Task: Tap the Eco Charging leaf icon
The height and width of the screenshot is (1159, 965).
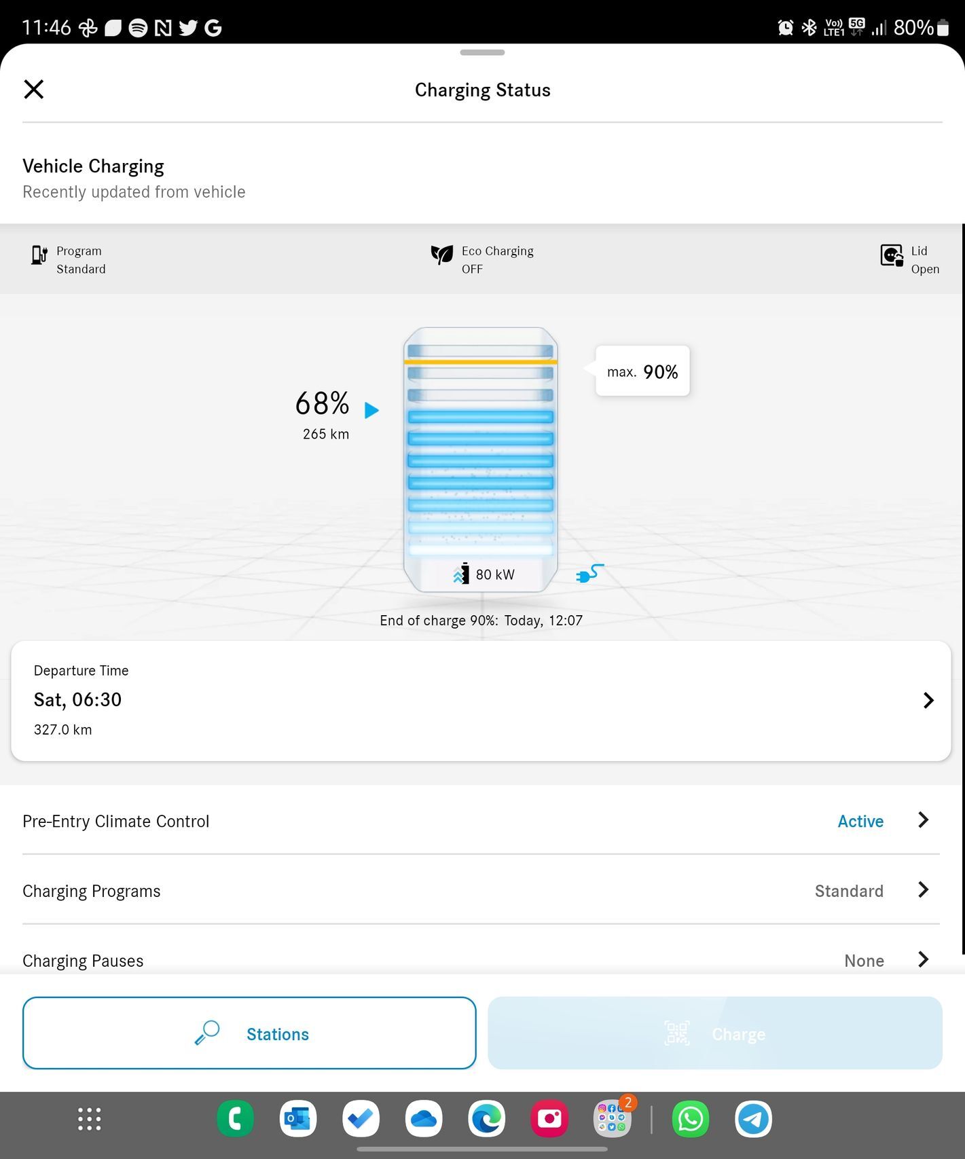Action: (x=441, y=255)
